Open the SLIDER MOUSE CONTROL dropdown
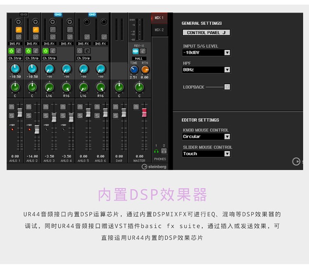This screenshot has width=309, height=270. 206,154
